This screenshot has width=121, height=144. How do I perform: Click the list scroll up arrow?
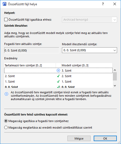[x=115, y=70]
